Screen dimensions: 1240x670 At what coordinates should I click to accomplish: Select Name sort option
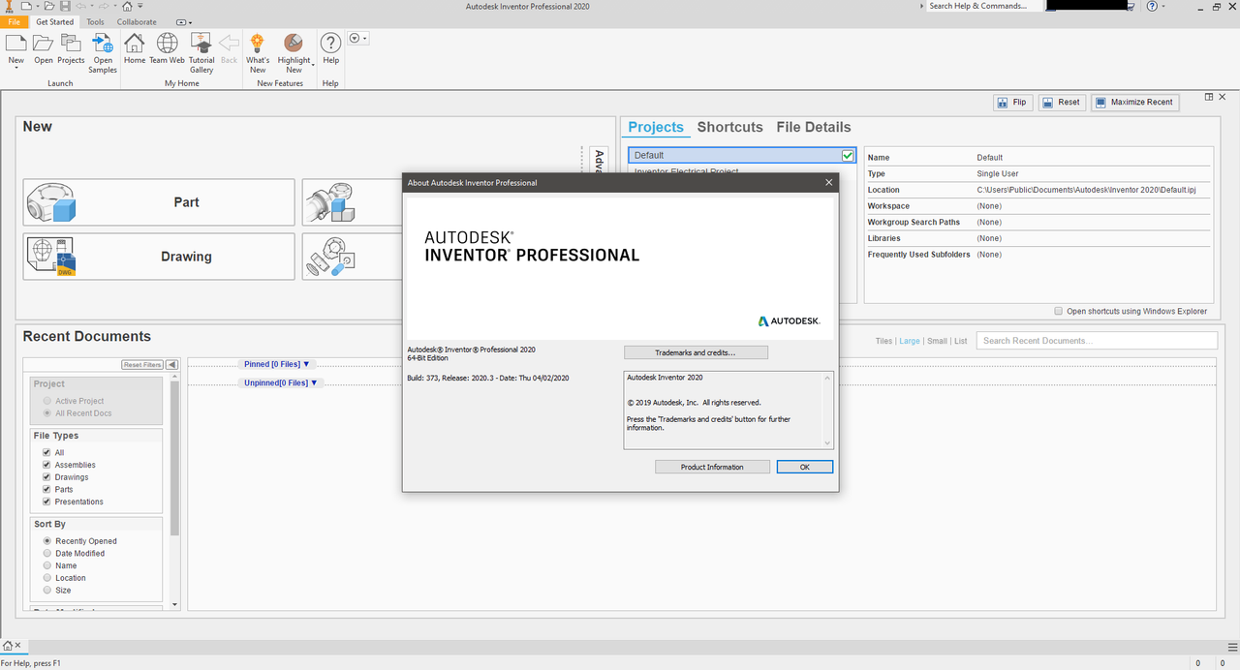(46, 565)
